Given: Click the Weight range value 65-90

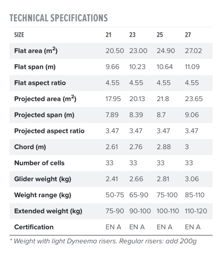Looking at the screenshot, I should click(139, 195).
